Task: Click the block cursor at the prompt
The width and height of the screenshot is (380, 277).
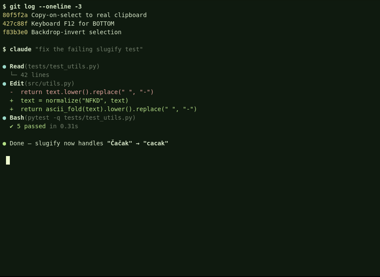Action: coord(8,160)
